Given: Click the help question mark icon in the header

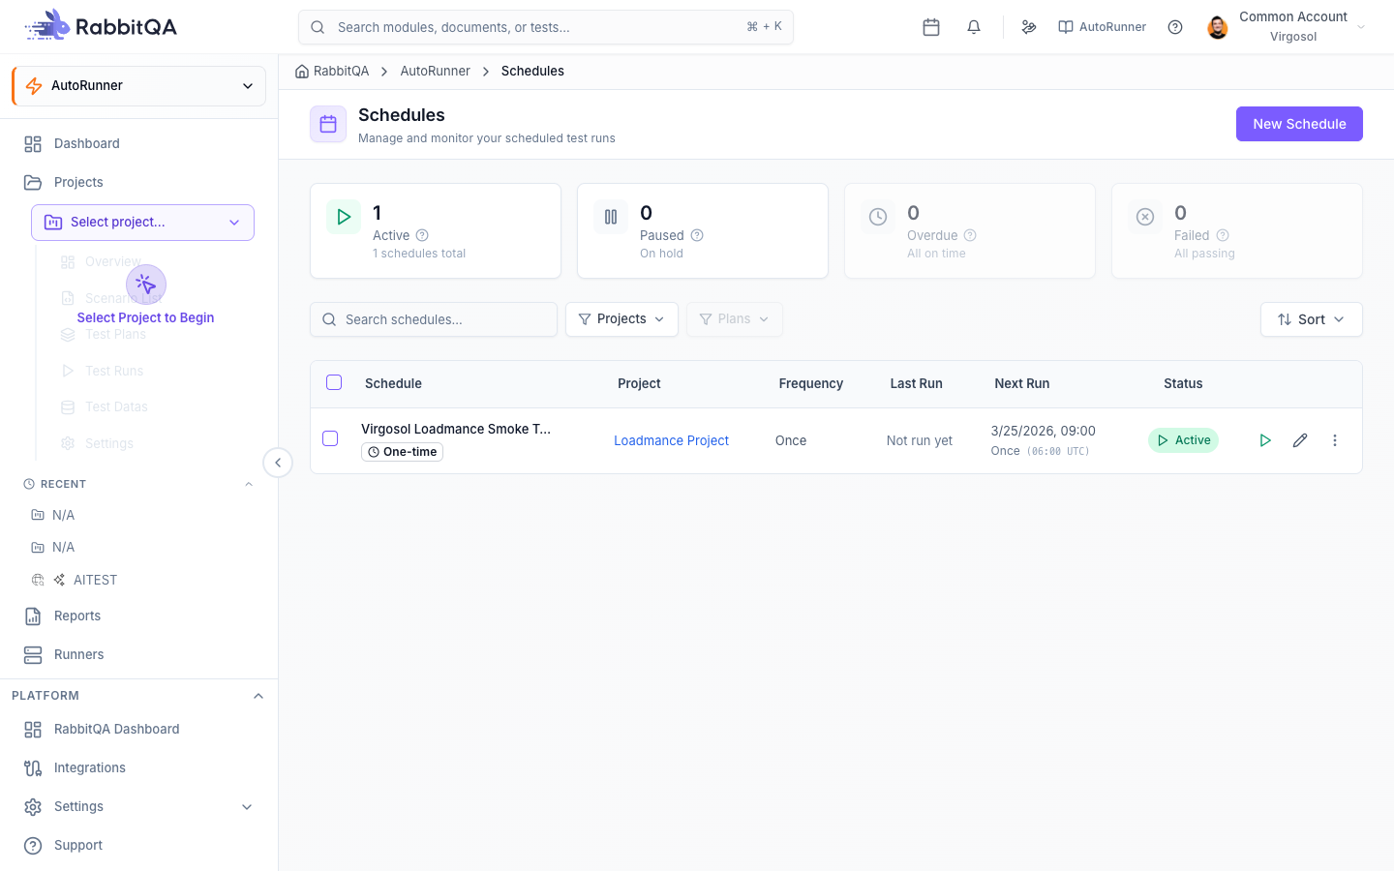Looking at the screenshot, I should click(1175, 27).
